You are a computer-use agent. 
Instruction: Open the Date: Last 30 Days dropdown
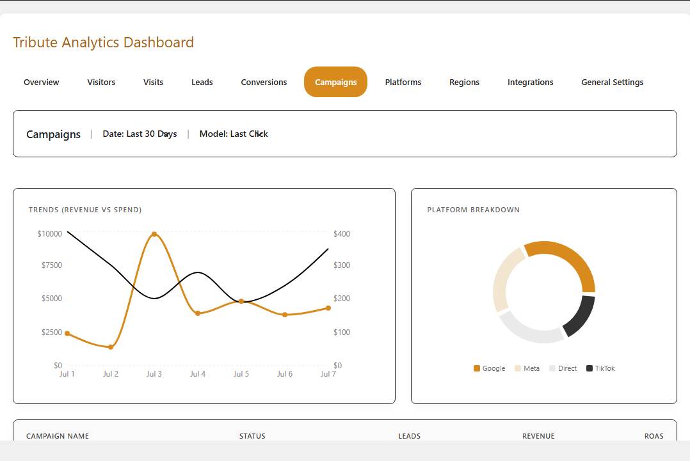click(140, 134)
